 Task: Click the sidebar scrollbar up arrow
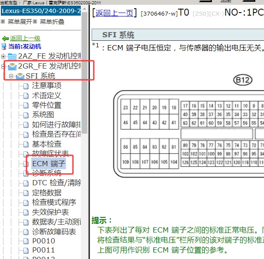85,9
